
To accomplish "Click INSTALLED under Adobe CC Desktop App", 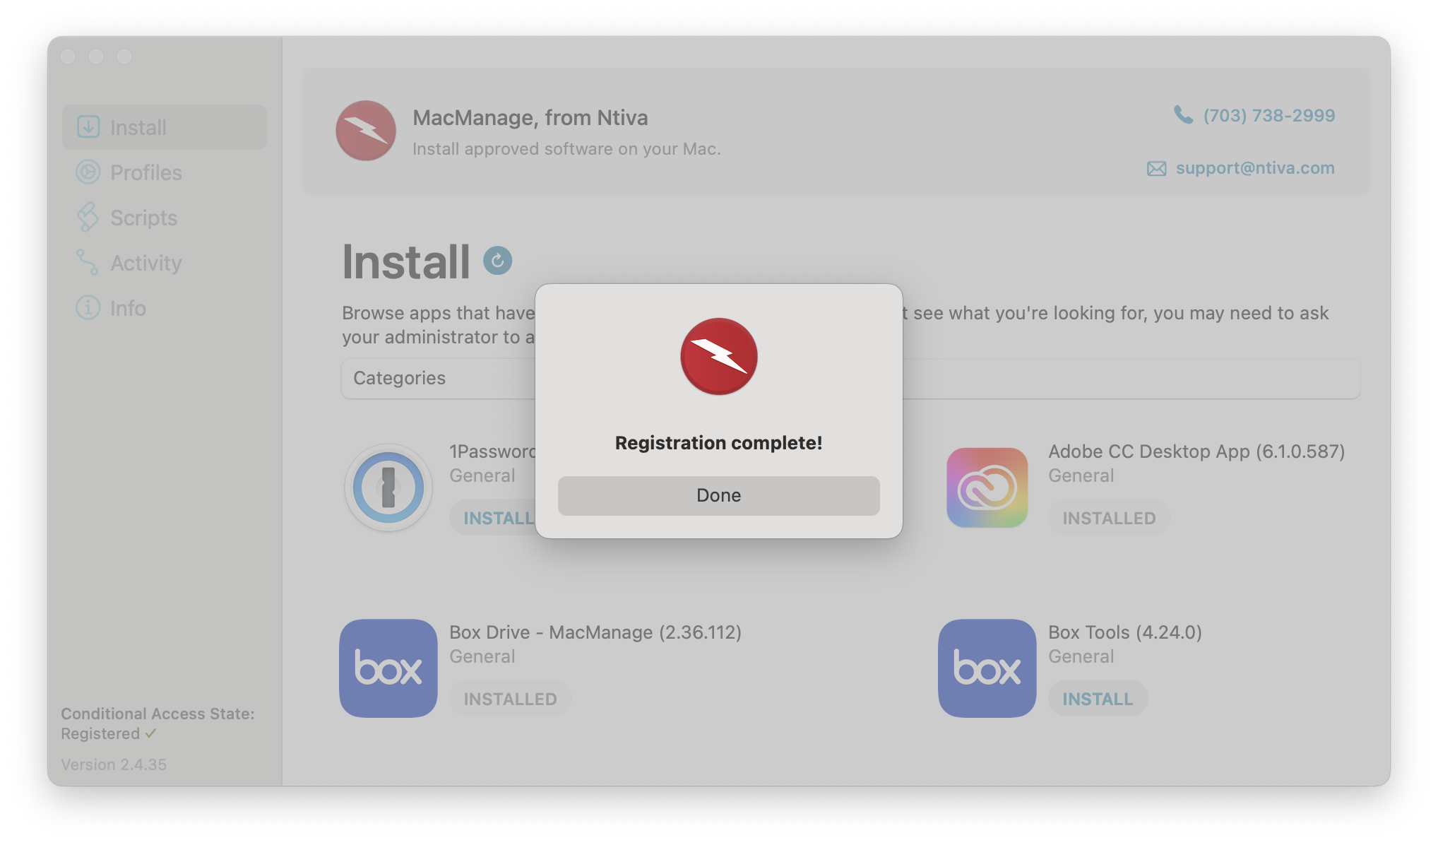I will click(1109, 518).
